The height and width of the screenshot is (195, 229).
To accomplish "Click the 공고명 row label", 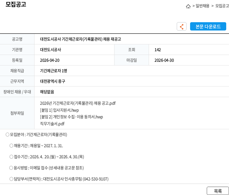I will (x=17, y=39).
